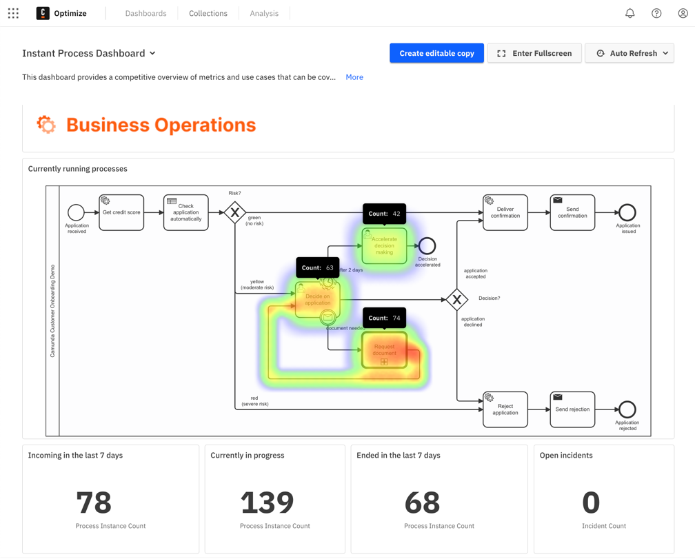Image resolution: width=695 pixels, height=559 pixels.
Task: Select Check application automatically task
Action: coord(186,212)
